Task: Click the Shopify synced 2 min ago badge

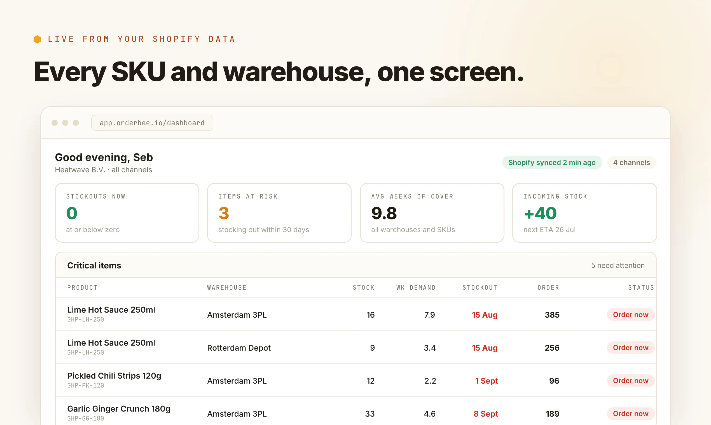Action: click(552, 163)
